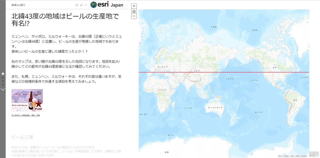The width and height of the screenshot is (320, 158).
Task: Select the first navigation dot in the sidebar
Action: tap(3, 77)
